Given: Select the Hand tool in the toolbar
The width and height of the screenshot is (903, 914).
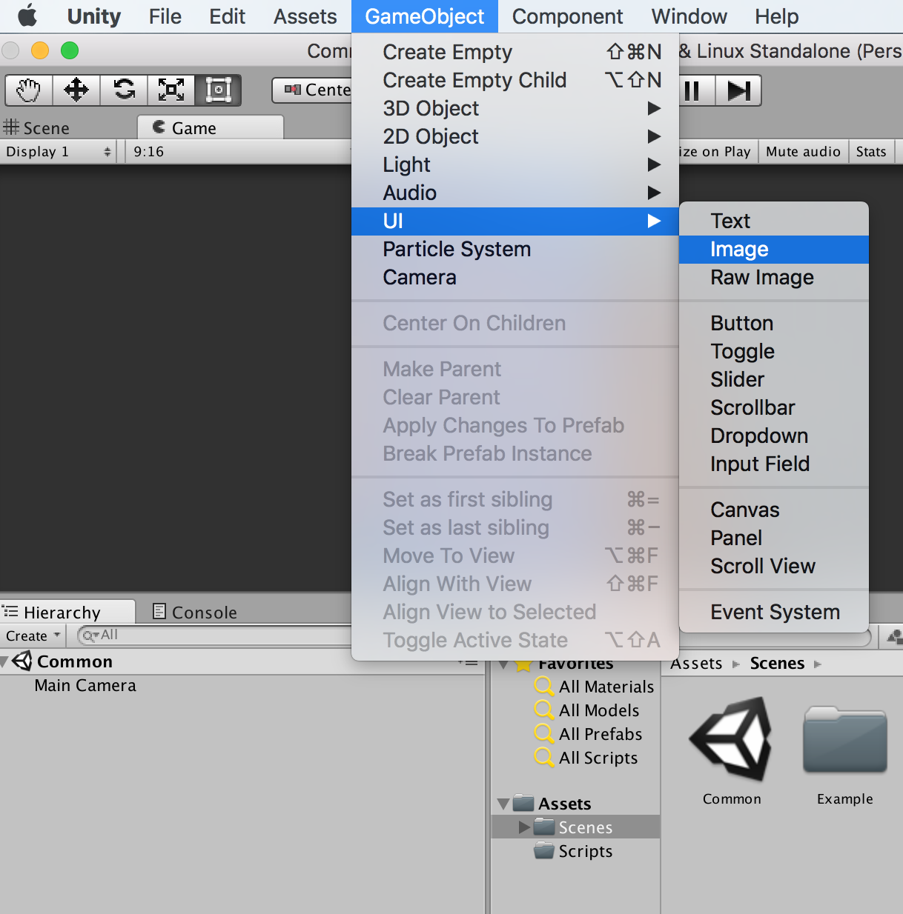Looking at the screenshot, I should [x=29, y=90].
